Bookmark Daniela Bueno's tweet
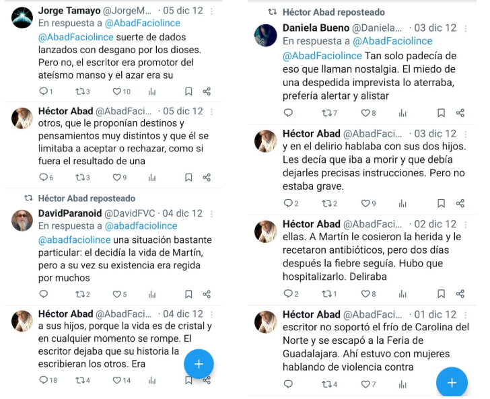The height and width of the screenshot is (399, 490). click(x=441, y=113)
